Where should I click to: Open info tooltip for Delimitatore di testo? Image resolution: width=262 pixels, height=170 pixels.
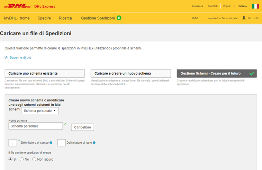(94, 142)
